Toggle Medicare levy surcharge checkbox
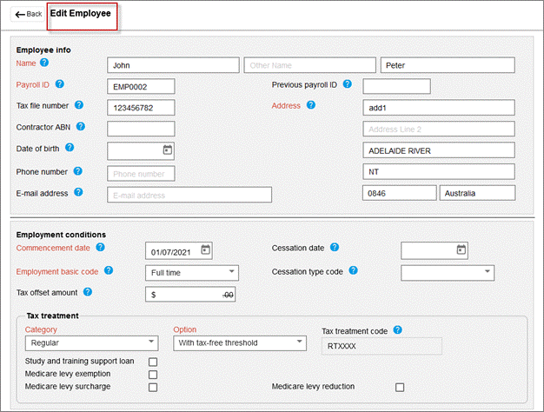544x412 pixels. coord(153,387)
